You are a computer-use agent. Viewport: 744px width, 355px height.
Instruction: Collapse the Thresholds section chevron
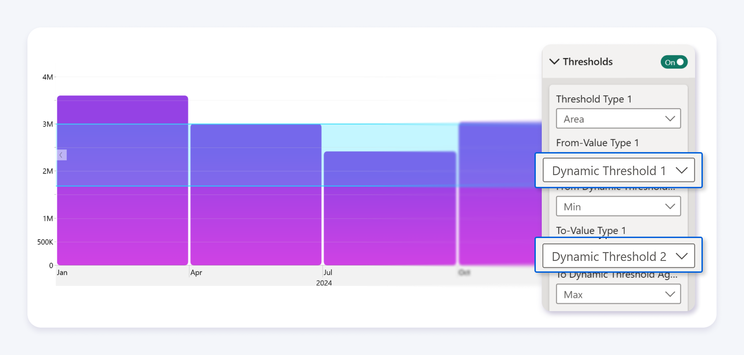(x=554, y=62)
